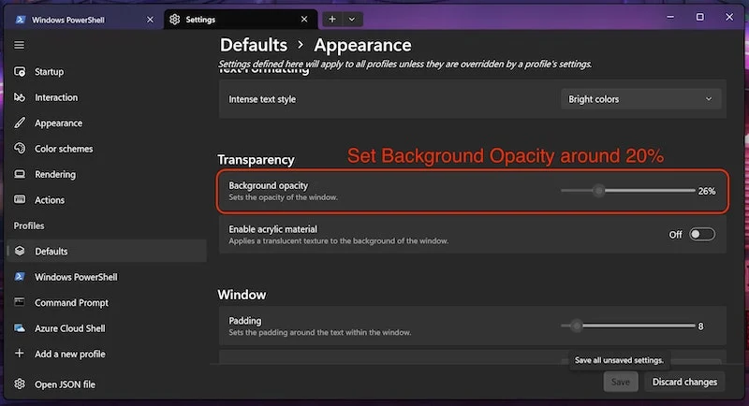Close the Settings tab
This screenshot has height=406, width=749.
(x=304, y=19)
